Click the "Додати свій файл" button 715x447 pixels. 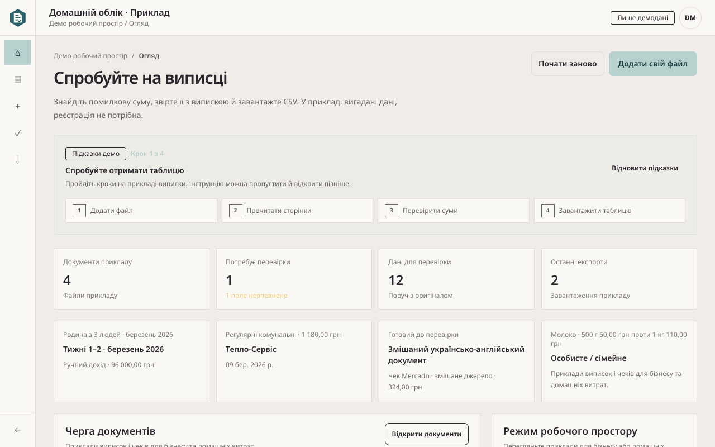[x=653, y=64]
